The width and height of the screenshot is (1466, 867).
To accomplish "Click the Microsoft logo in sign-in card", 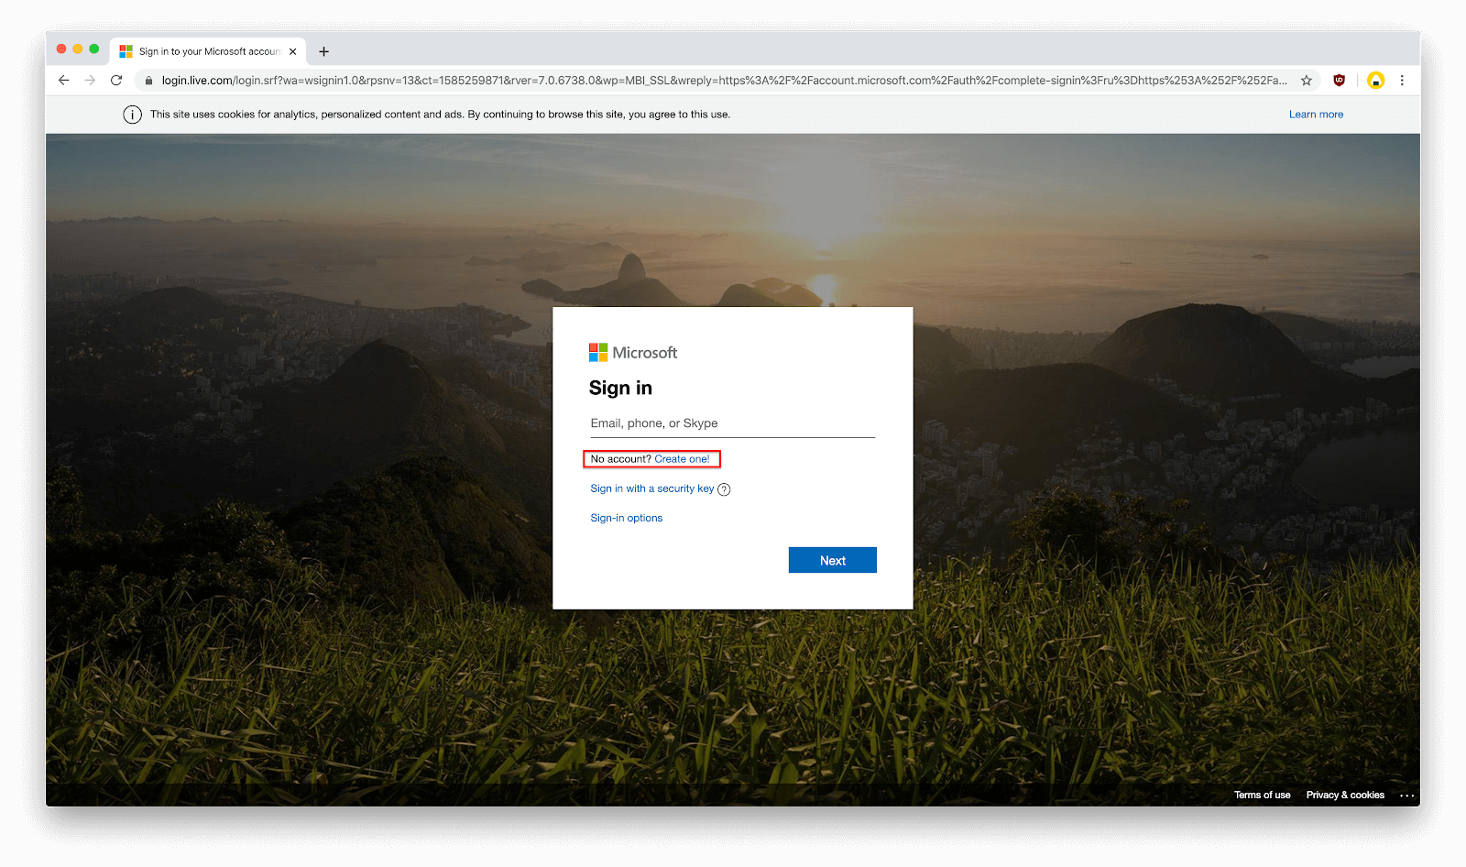I will [x=633, y=353].
